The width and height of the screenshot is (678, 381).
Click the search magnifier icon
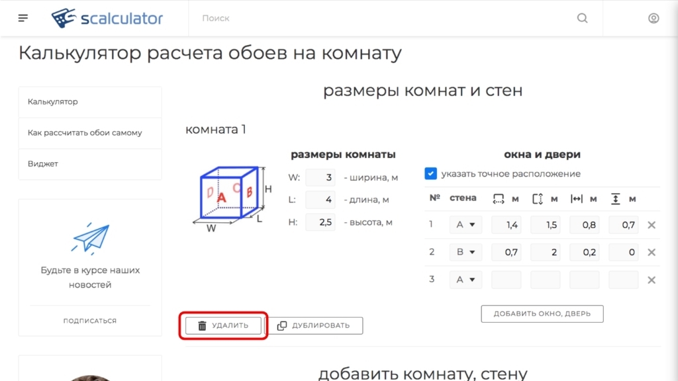(582, 18)
